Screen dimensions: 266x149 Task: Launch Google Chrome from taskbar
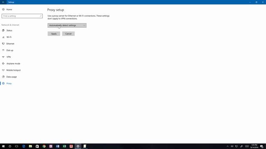click(44, 146)
